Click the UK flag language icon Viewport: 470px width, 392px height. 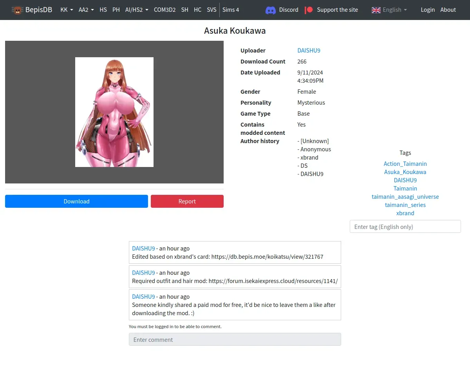(376, 10)
